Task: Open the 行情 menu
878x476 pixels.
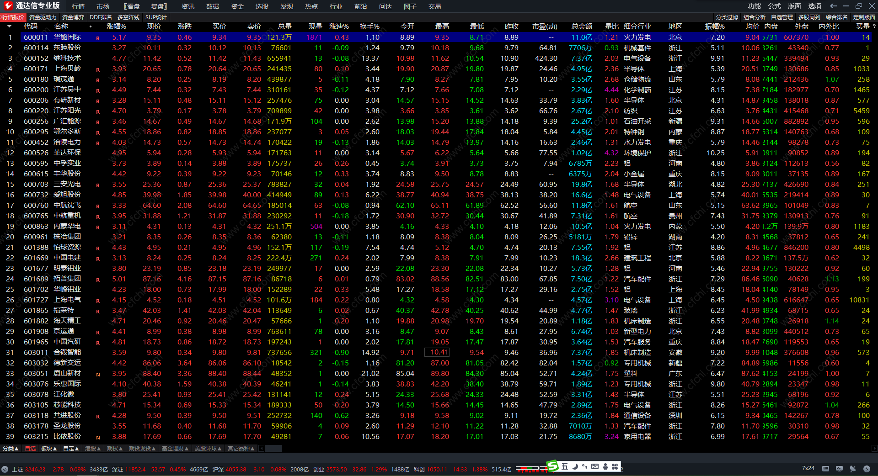Action: coord(78,6)
